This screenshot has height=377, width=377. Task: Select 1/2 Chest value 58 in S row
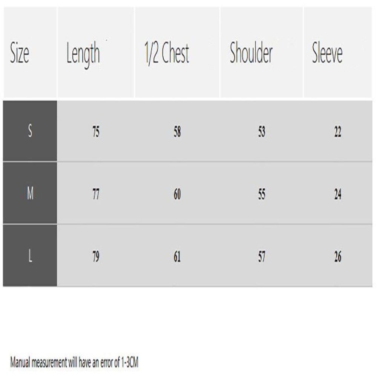tap(177, 132)
